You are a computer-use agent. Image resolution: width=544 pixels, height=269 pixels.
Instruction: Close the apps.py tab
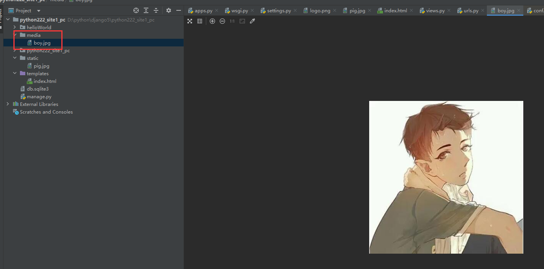217,11
